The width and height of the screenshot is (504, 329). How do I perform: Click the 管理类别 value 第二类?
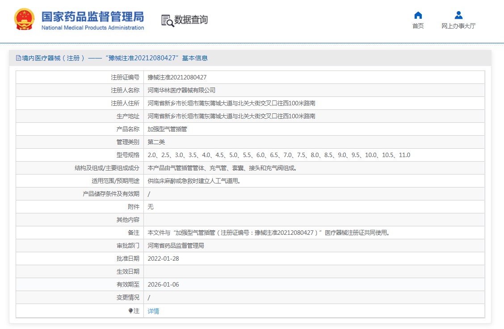[x=156, y=142]
